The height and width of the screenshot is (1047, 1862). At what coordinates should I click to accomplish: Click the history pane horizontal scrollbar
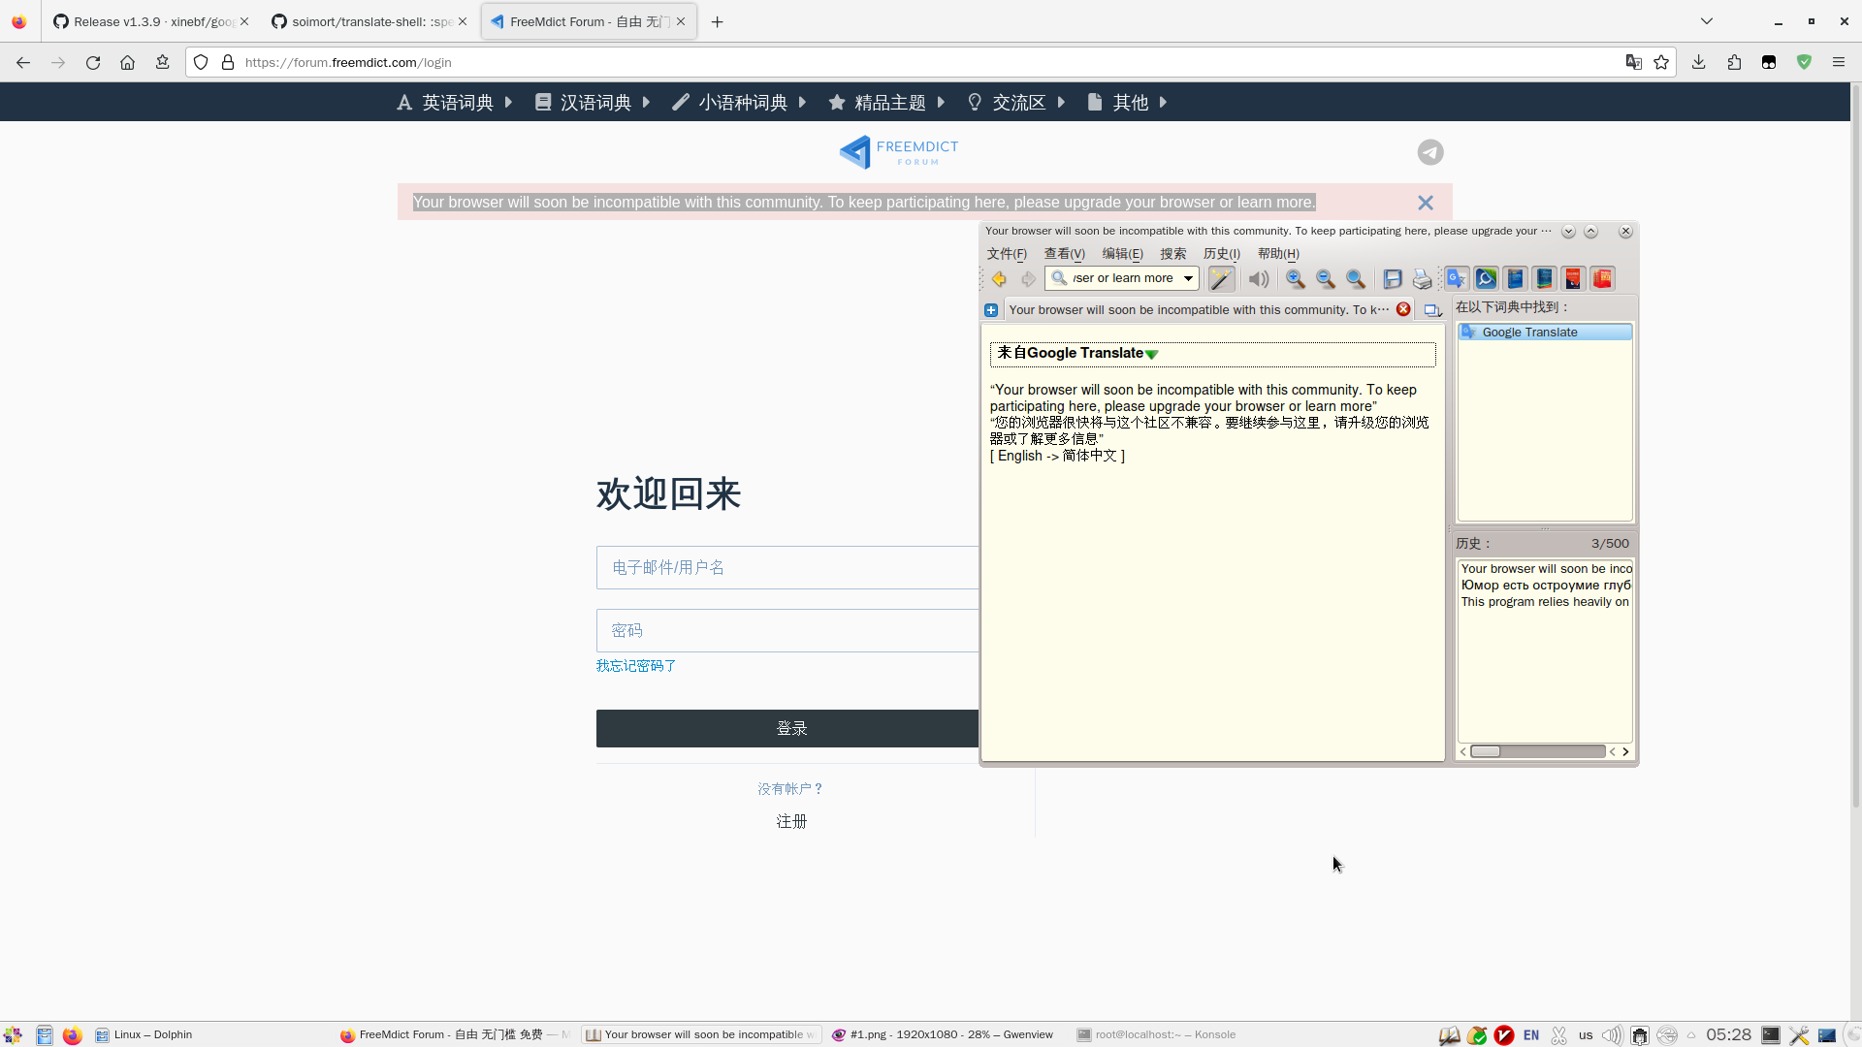(x=1537, y=751)
